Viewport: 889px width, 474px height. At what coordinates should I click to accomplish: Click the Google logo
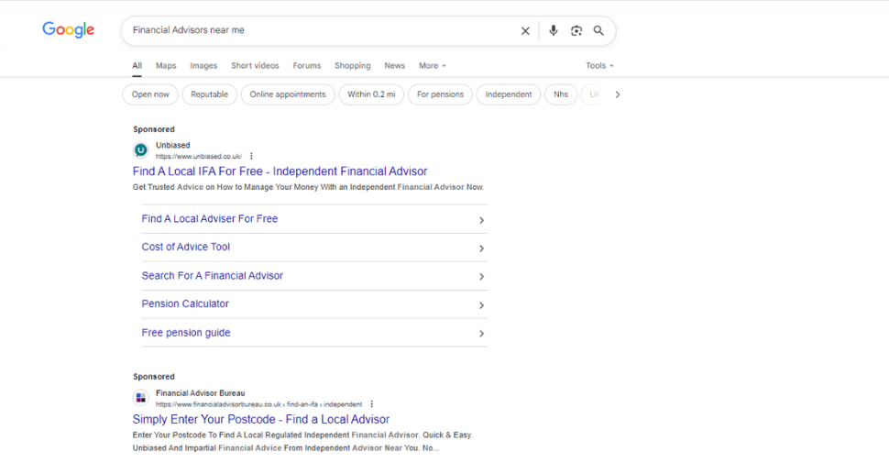point(68,30)
